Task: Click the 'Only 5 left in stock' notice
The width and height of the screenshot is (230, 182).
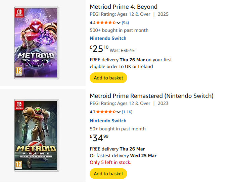Action: point(110,162)
